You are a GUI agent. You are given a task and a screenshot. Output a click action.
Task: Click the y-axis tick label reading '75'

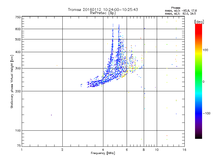[x=19, y=146]
